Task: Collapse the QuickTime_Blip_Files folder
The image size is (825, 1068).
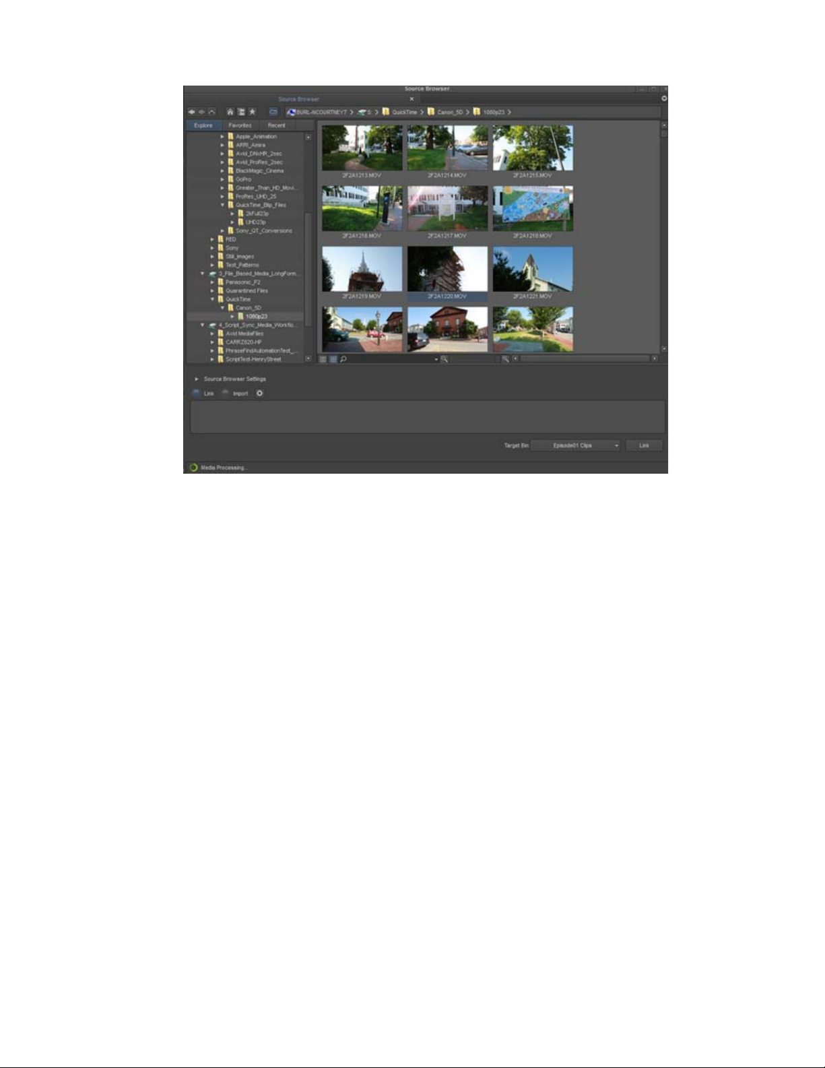Action: (222, 205)
